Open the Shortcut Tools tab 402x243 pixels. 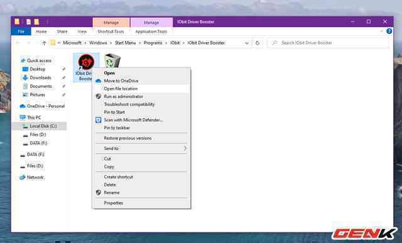point(111,31)
